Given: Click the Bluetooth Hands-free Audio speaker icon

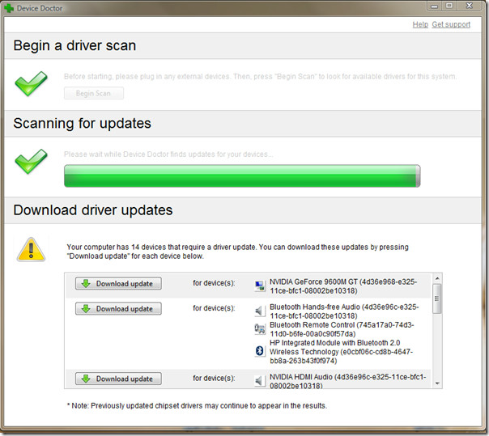Looking at the screenshot, I should point(259,311).
